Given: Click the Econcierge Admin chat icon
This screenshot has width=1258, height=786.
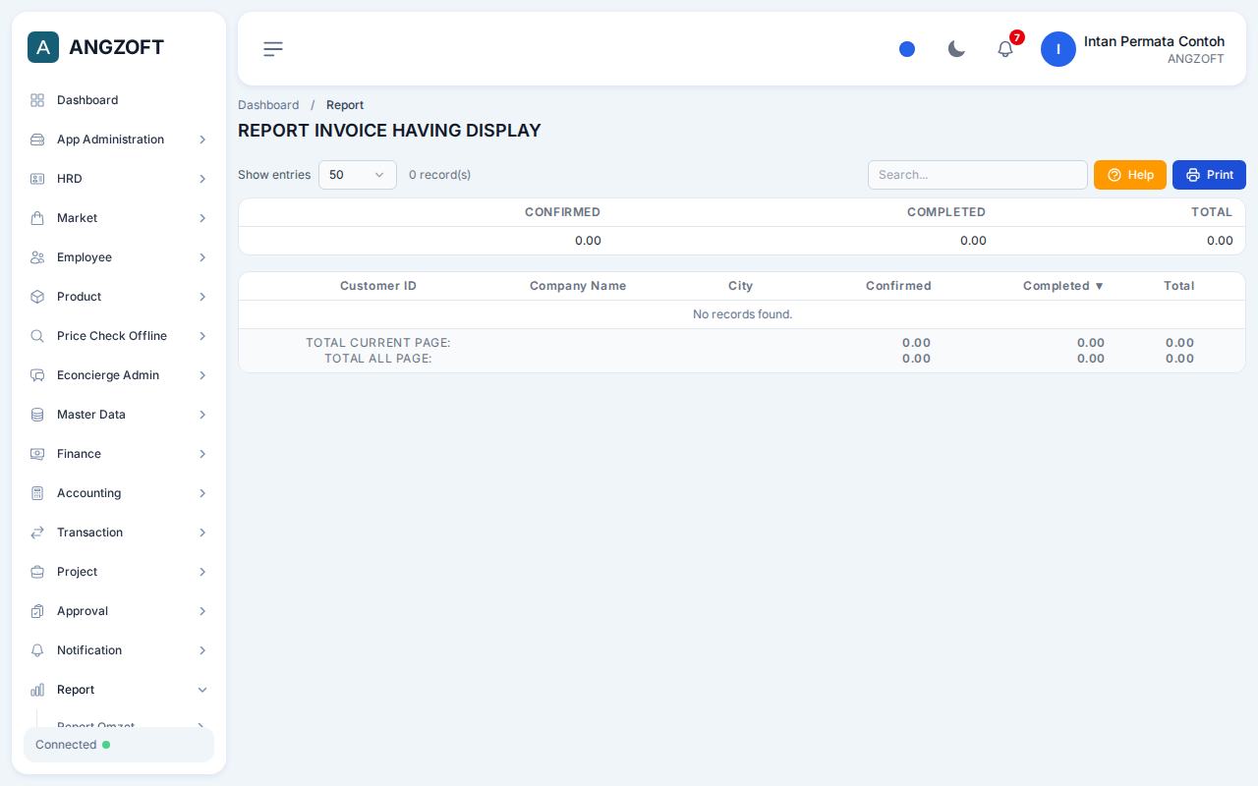Looking at the screenshot, I should (37, 375).
